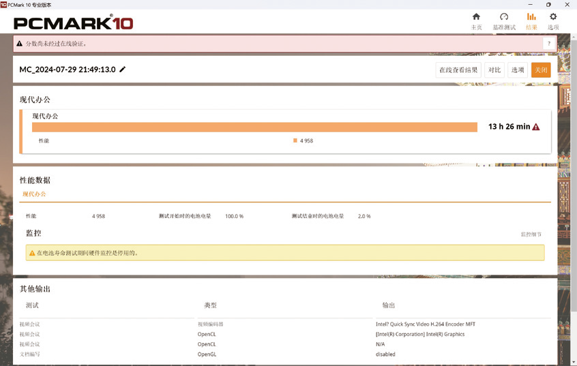Click the 100.0 % starting battery value
577x366 pixels.
tap(235, 216)
